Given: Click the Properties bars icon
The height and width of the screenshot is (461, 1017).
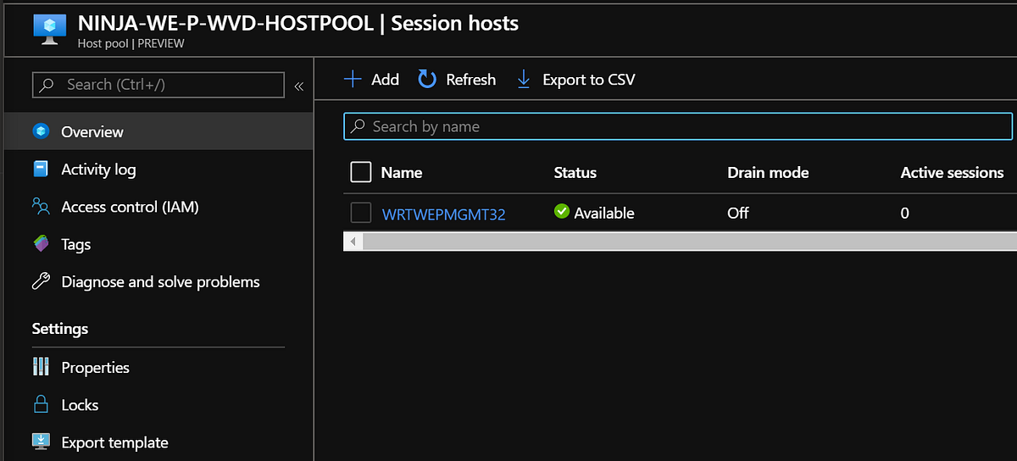Looking at the screenshot, I should [41, 367].
